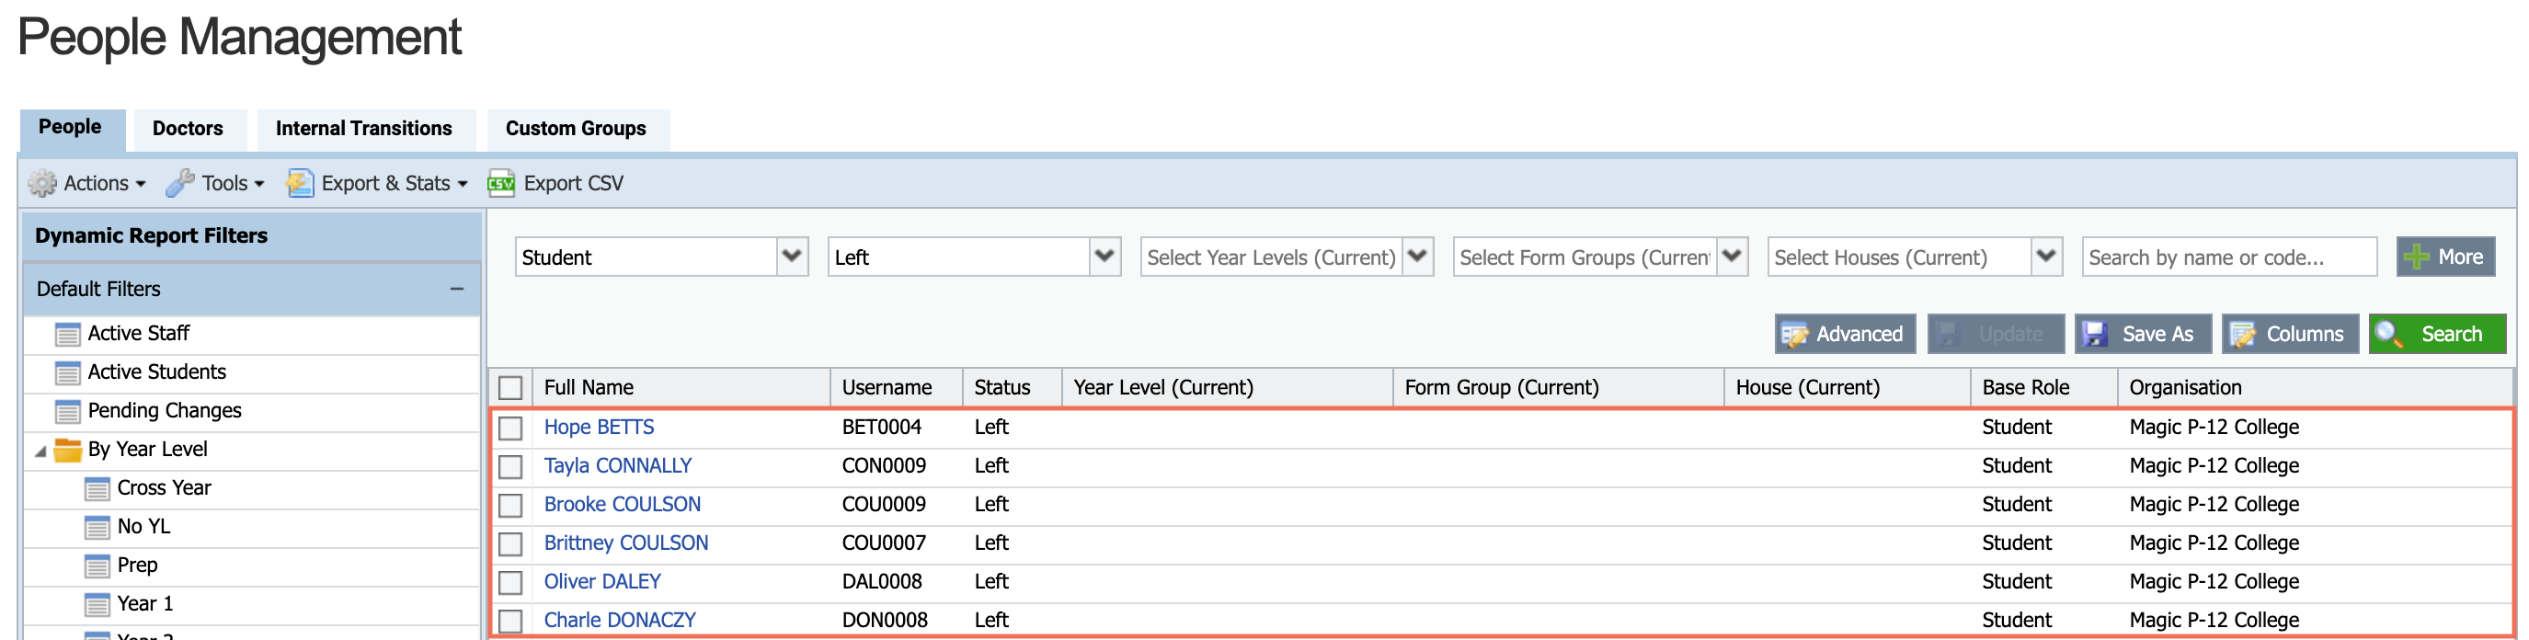Click the Export CSV icon
The height and width of the screenshot is (640, 2529).
coord(502,184)
